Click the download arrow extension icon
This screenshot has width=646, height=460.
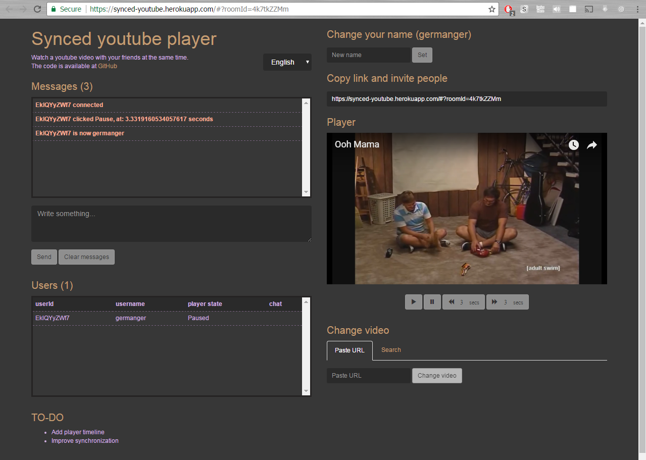(605, 9)
